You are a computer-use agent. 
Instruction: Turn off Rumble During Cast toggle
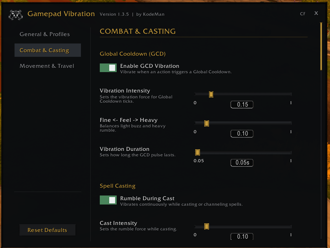[x=108, y=200]
